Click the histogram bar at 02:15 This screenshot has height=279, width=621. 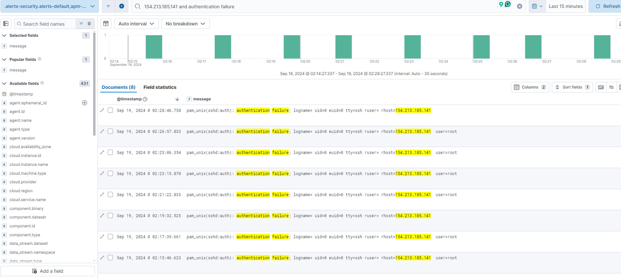click(154, 47)
